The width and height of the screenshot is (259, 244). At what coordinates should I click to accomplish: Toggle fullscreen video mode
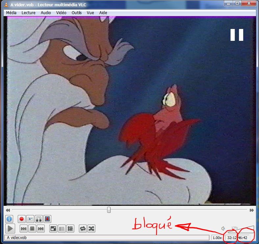coord(53,229)
